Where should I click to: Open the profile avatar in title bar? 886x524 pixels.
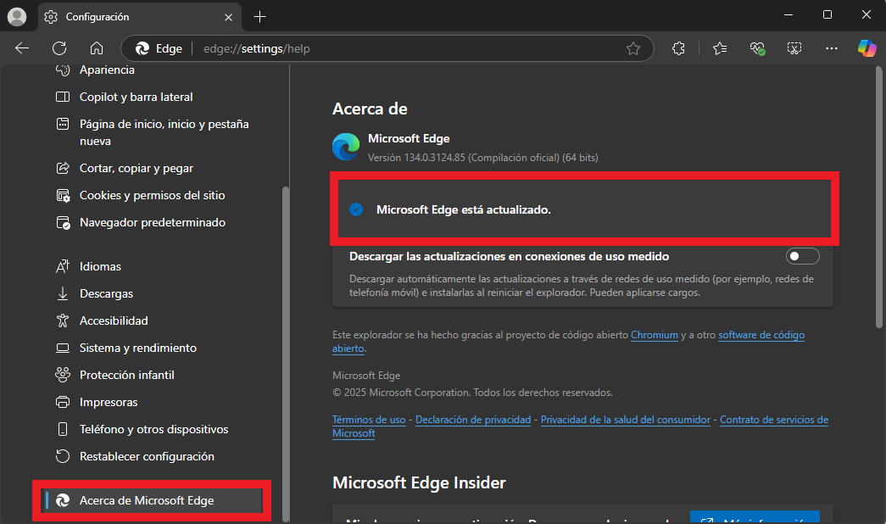tap(17, 16)
